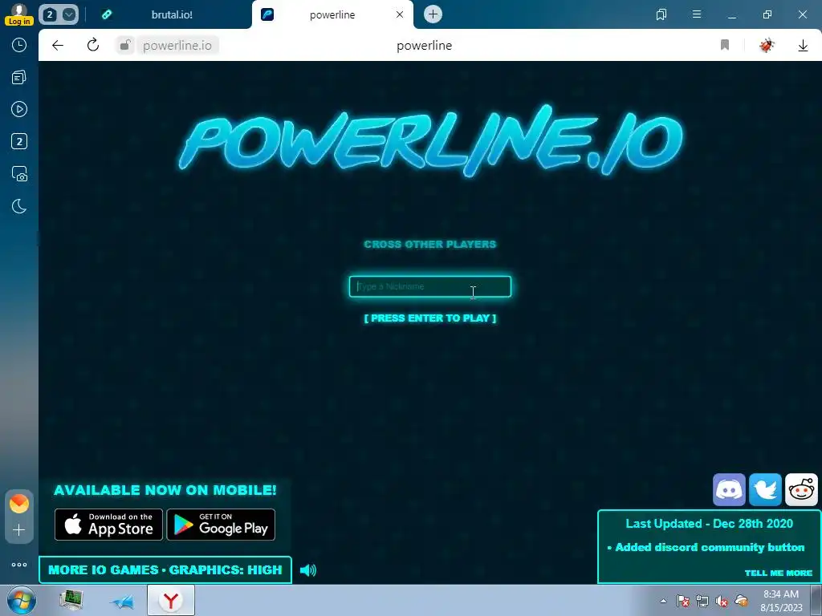Click the CROSS OTHER PLAYERS text
The width and height of the screenshot is (822, 616).
tap(430, 245)
